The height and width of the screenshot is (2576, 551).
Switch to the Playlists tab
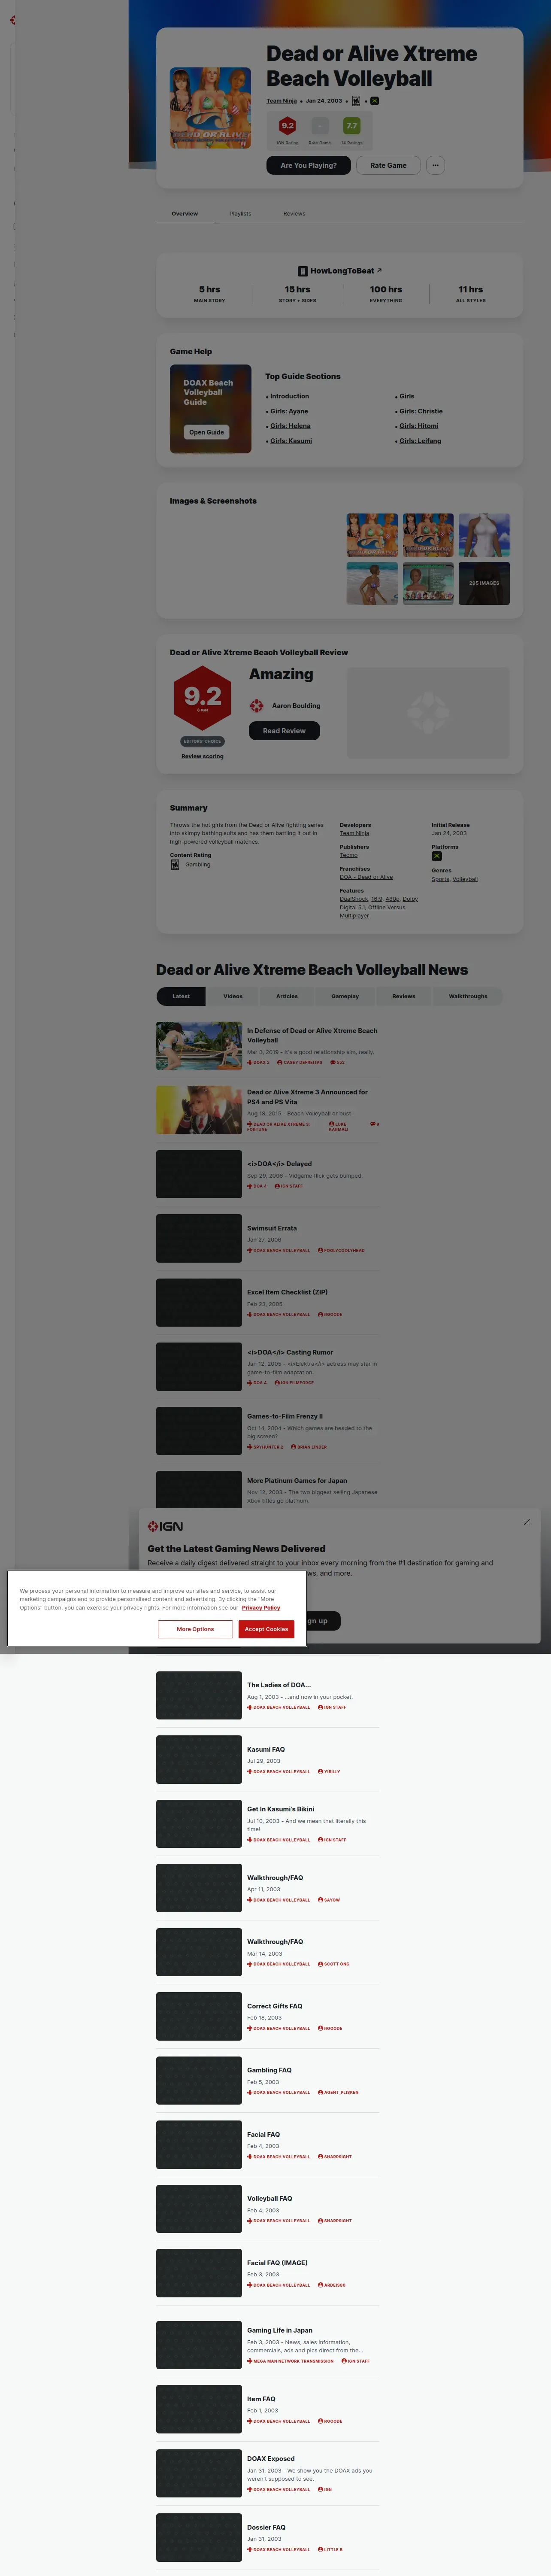click(x=240, y=214)
